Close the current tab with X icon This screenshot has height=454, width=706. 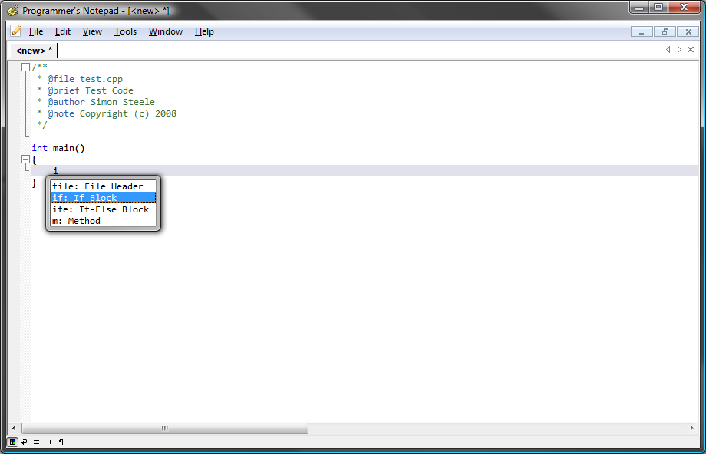pos(690,50)
